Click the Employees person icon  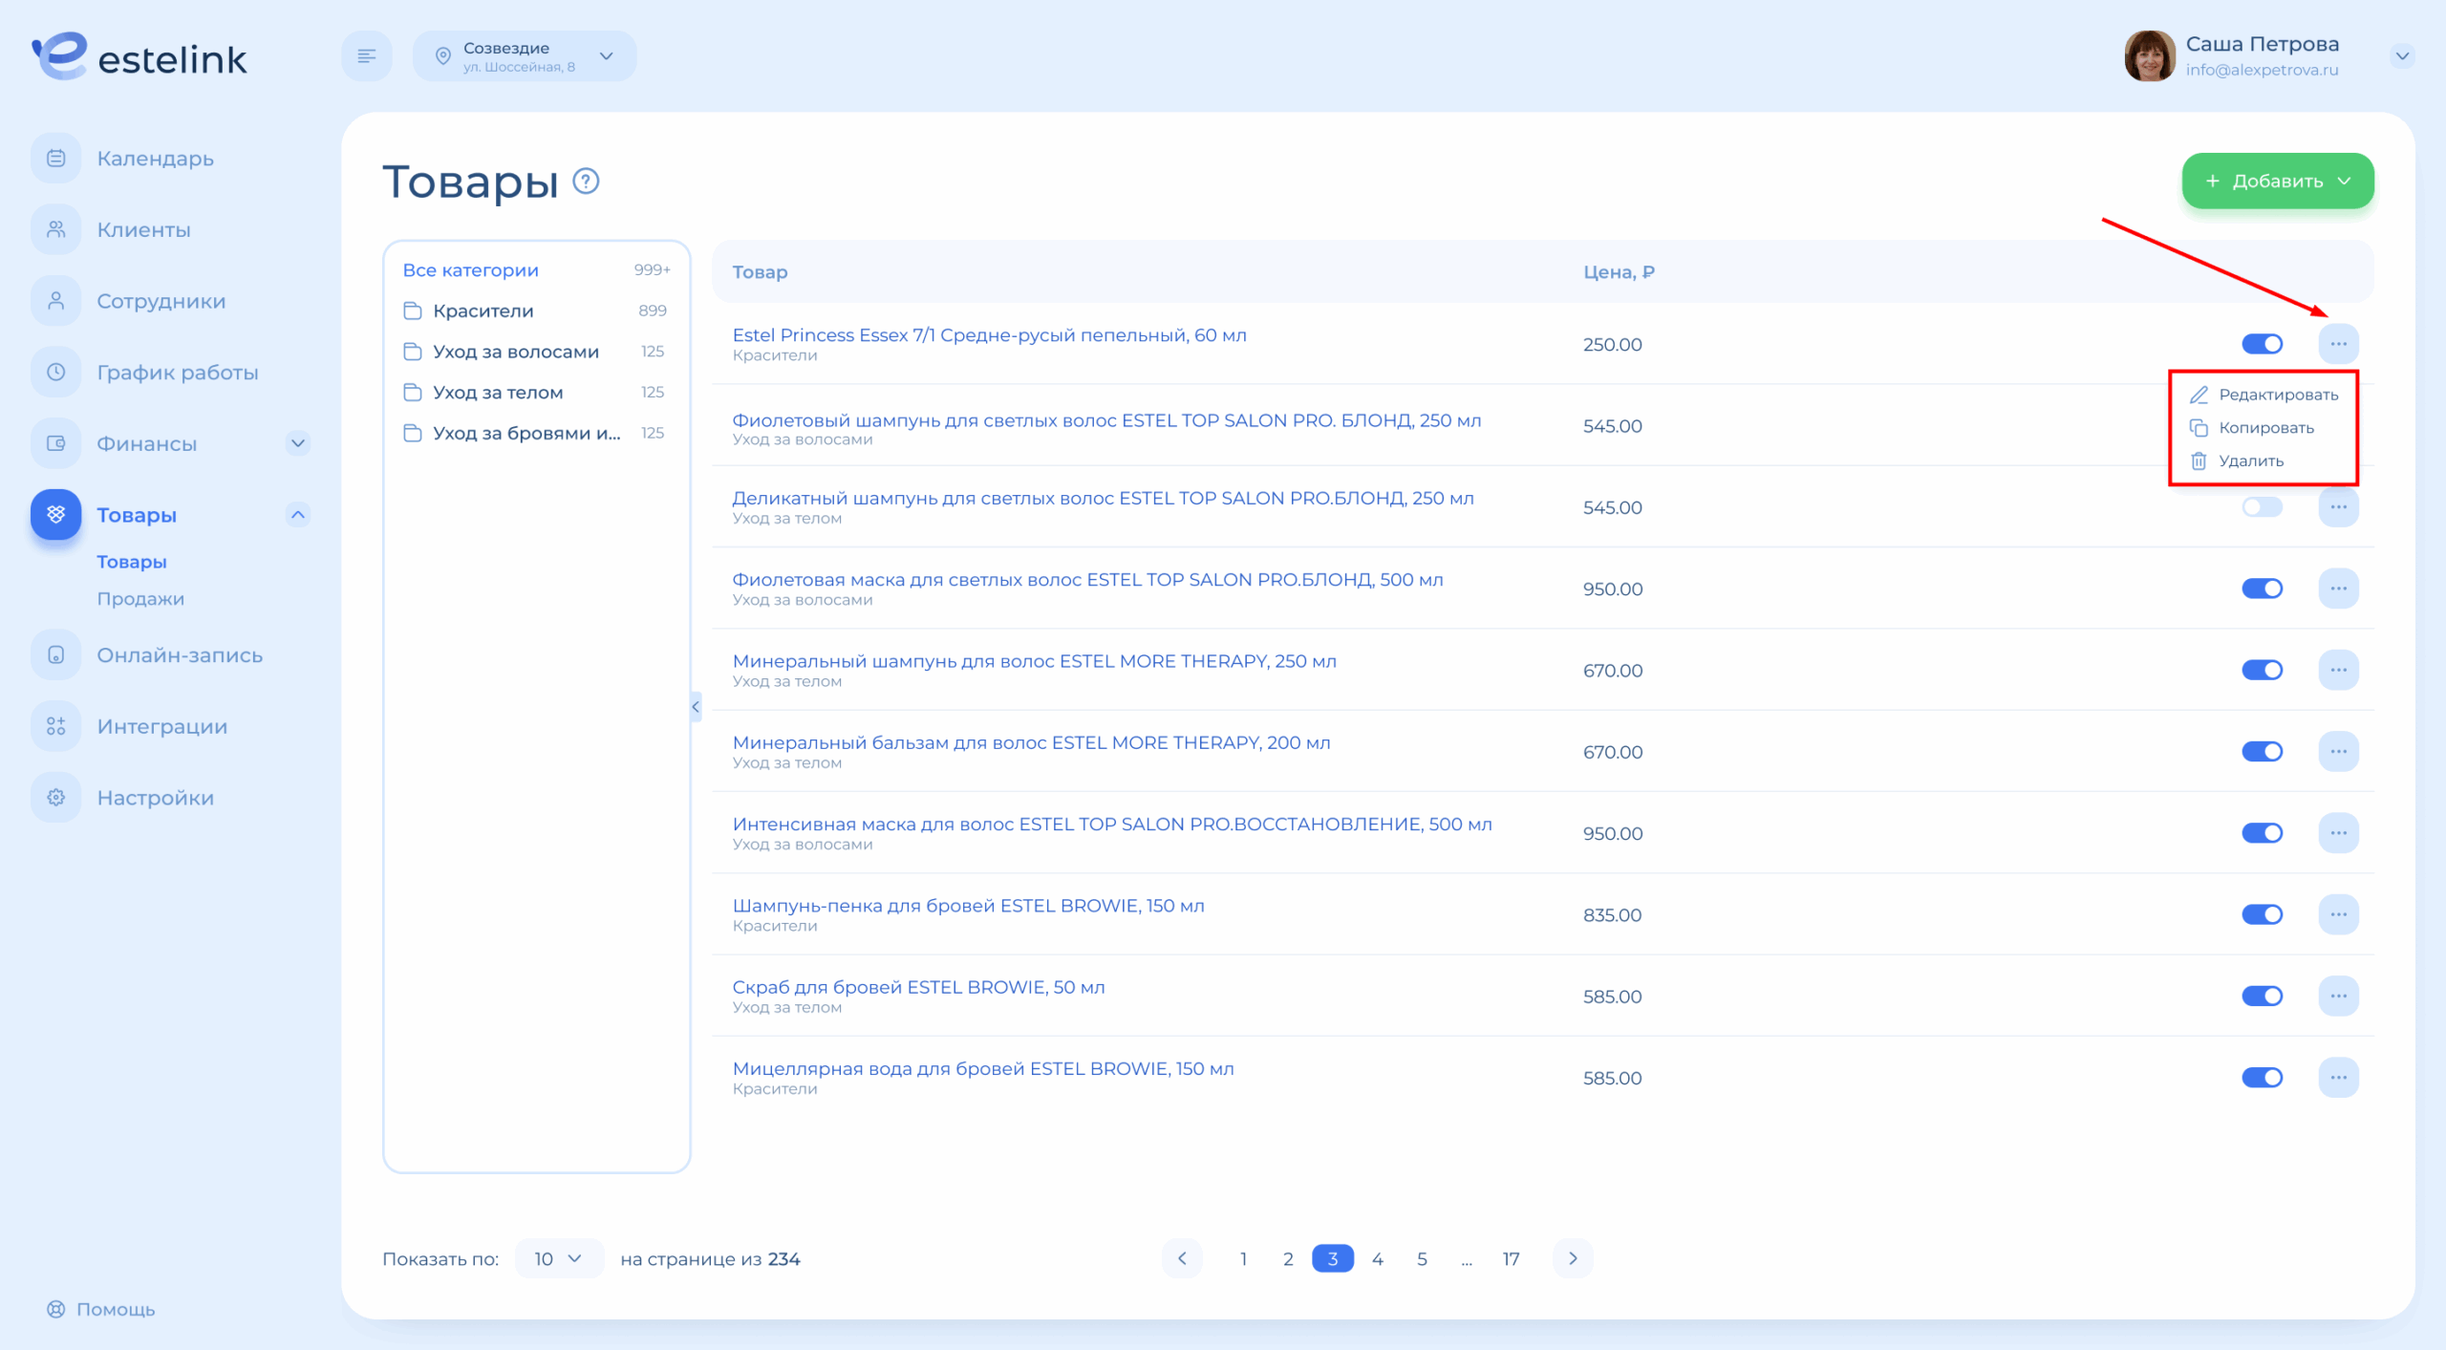point(55,301)
